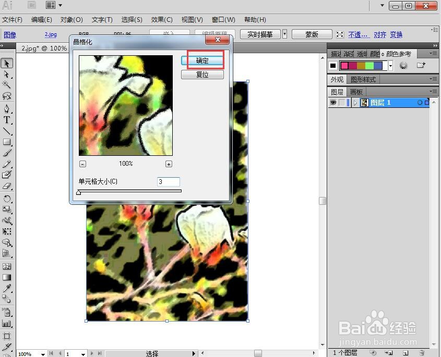Open the color guide panel flyout menu

pyautogui.click(x=433, y=53)
